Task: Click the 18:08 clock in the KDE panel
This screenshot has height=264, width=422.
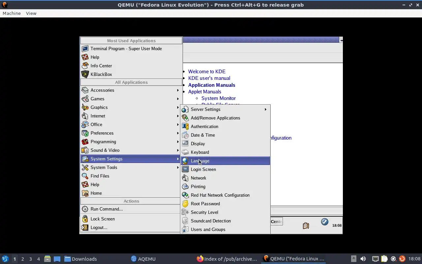Action: [337, 225]
